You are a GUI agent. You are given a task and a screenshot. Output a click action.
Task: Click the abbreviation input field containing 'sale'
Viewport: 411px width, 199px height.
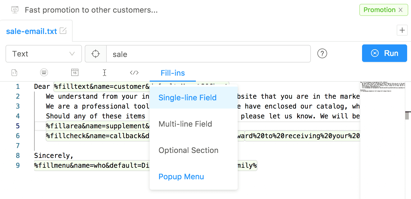pos(209,54)
